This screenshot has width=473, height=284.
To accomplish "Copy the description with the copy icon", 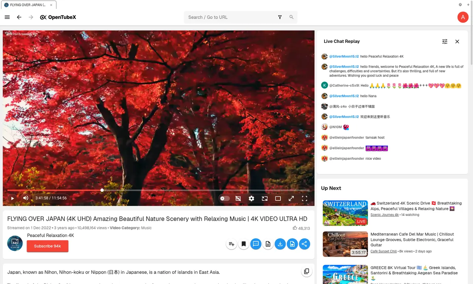I will pos(306,271).
